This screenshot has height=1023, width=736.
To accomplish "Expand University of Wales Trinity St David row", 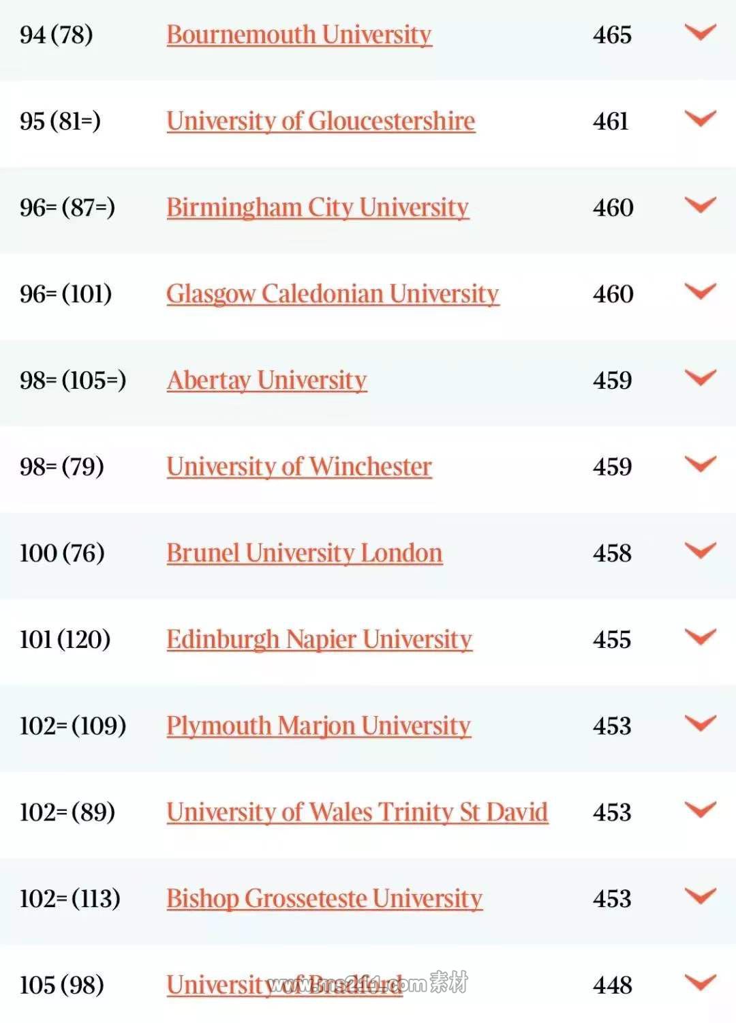I will point(700,810).
